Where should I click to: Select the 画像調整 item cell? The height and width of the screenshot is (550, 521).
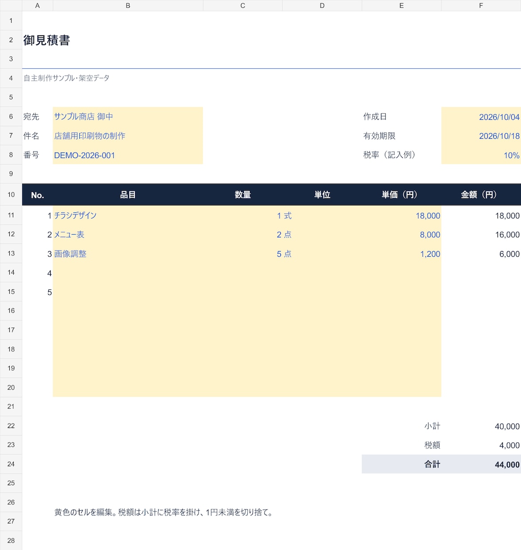click(128, 254)
